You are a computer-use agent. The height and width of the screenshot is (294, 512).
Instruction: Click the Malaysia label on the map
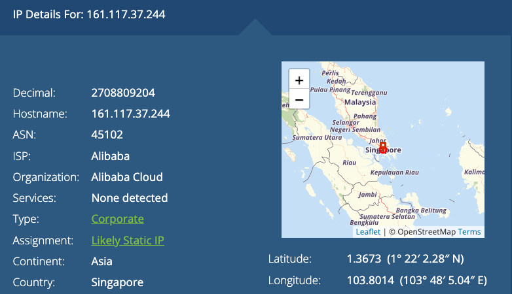(360, 102)
